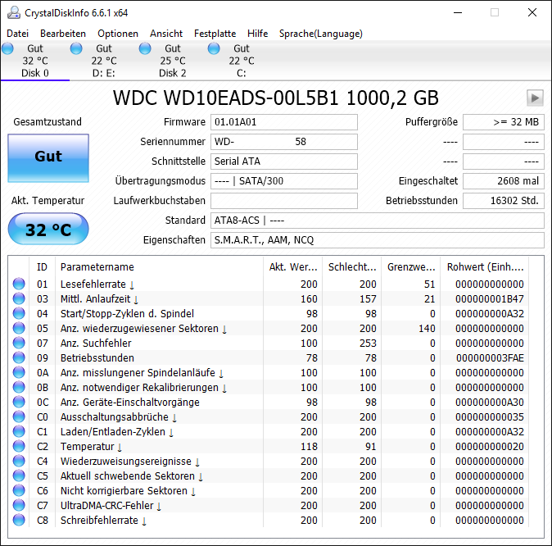Click status dot for wiederzugewiesener Sektoren row
The image size is (552, 546).
[x=19, y=328]
